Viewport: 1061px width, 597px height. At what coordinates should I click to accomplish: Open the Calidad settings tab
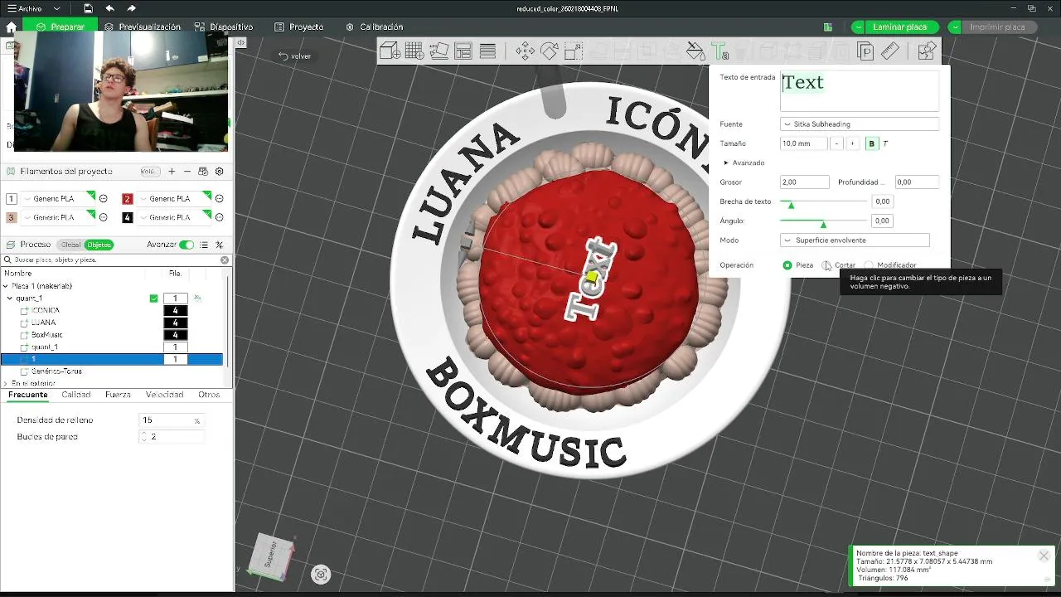[76, 396]
